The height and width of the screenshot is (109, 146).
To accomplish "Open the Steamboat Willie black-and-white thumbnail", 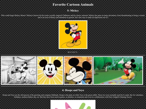I will coord(19,71).
